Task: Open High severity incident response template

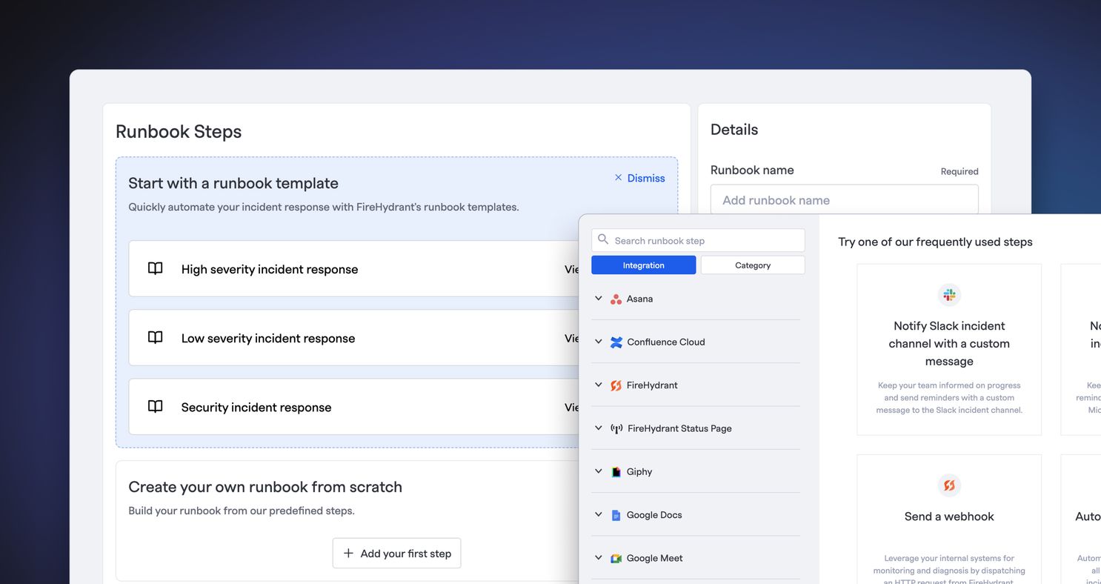Action: pos(353,268)
